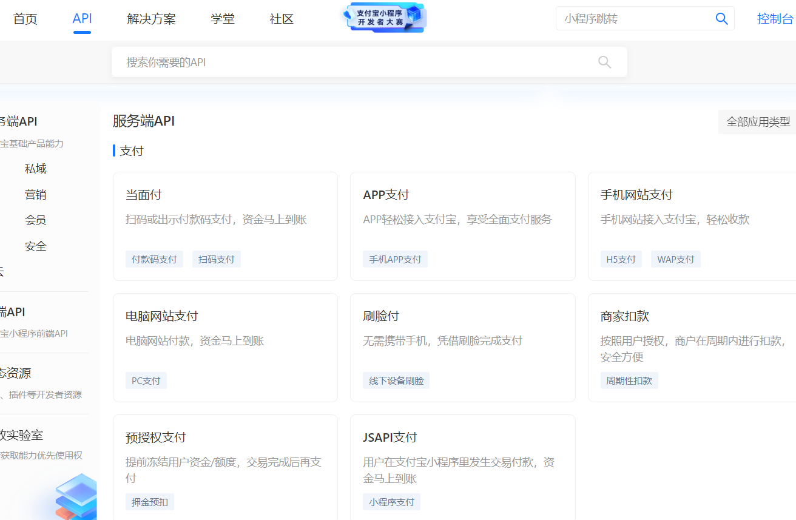Click text APP轻松接入支付宝，享受全面支付服务

457,219
